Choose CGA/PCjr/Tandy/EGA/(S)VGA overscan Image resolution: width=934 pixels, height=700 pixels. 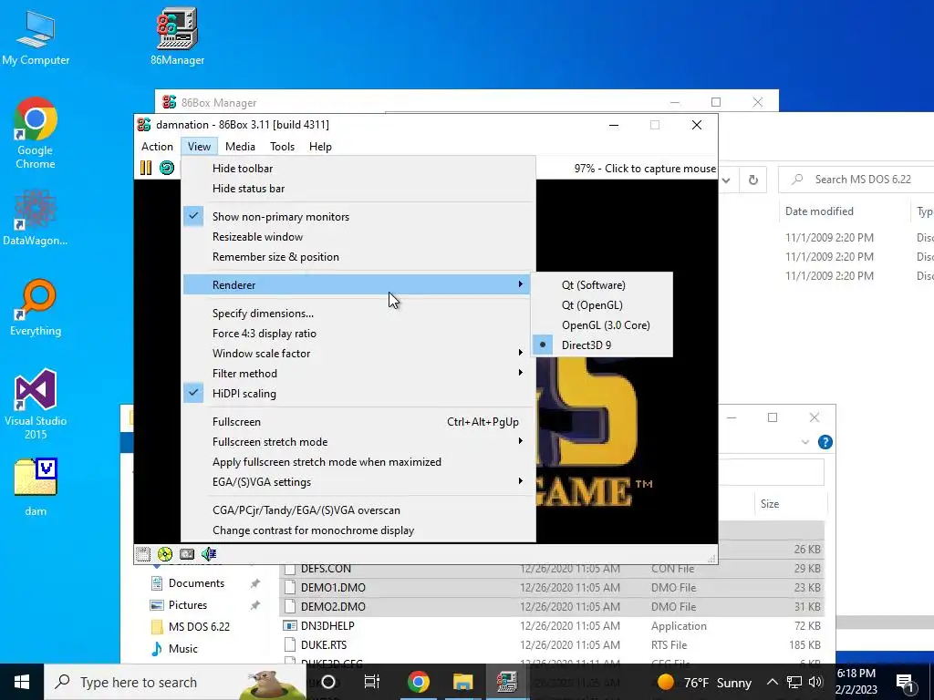tap(358, 510)
